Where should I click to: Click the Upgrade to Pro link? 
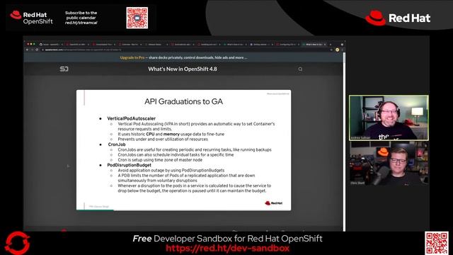point(132,57)
